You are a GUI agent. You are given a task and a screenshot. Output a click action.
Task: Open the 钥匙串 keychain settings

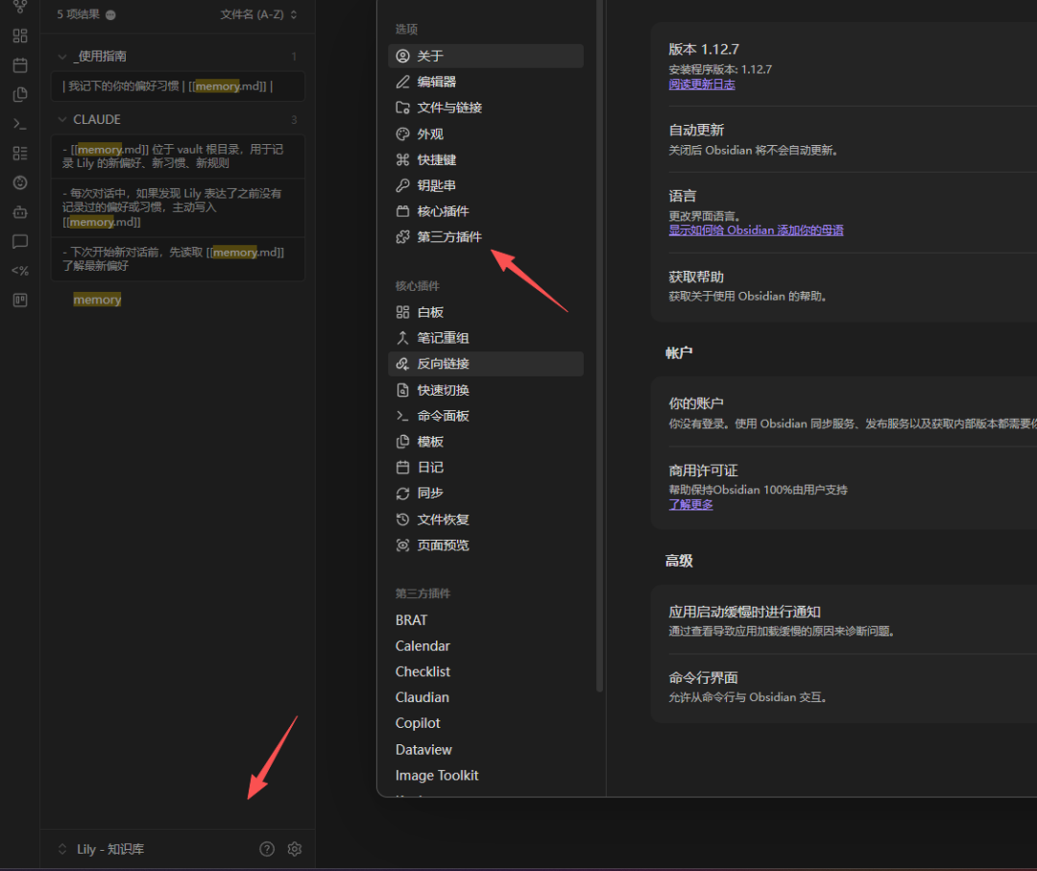486,186
